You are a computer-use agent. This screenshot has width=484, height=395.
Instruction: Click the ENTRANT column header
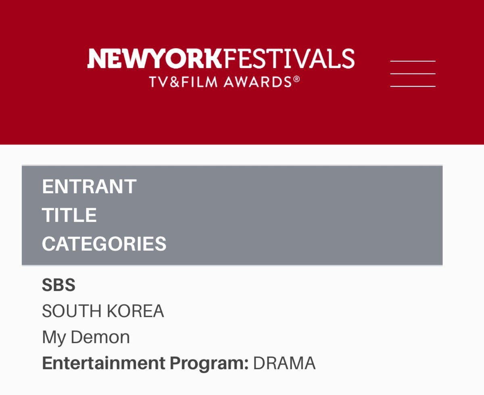pos(89,187)
